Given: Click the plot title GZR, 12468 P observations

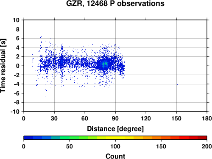Looking at the screenshot, I should (115, 3).
